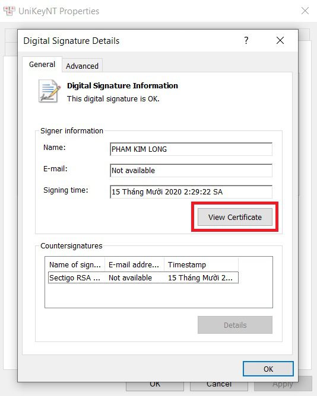317x396 pixels.
Task: Click the signed document certificate icon
Action: (x=49, y=91)
